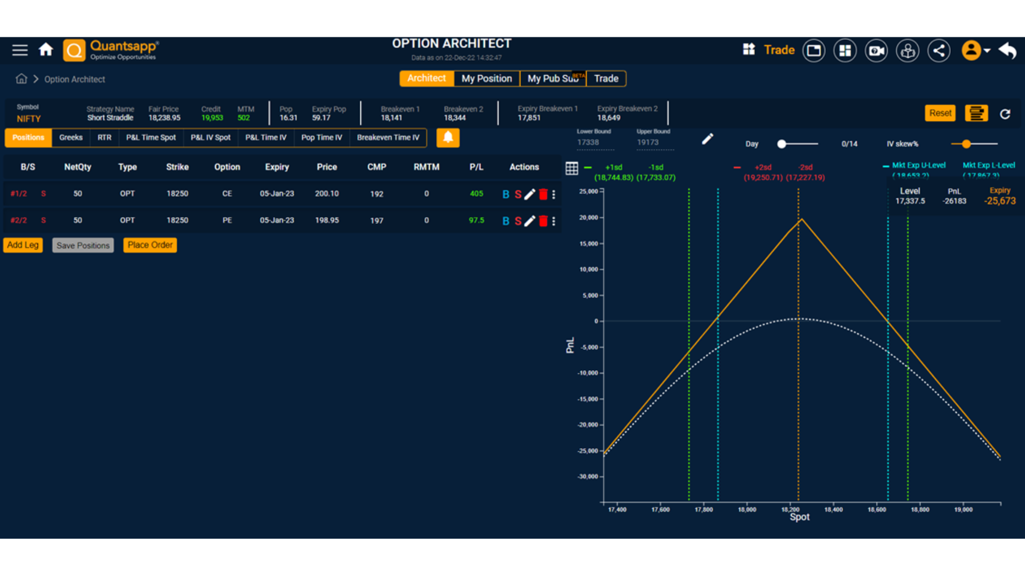Open the video help camera icon
Viewport: 1025px width, 576px height.
point(876,51)
